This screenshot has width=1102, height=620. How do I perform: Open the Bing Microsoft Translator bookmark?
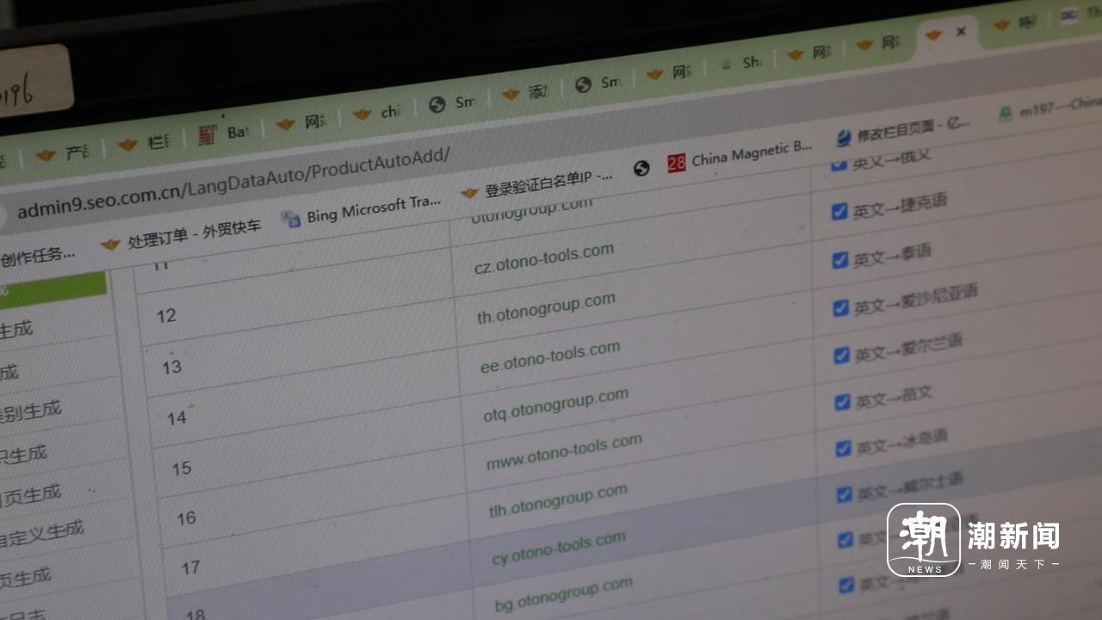362,209
